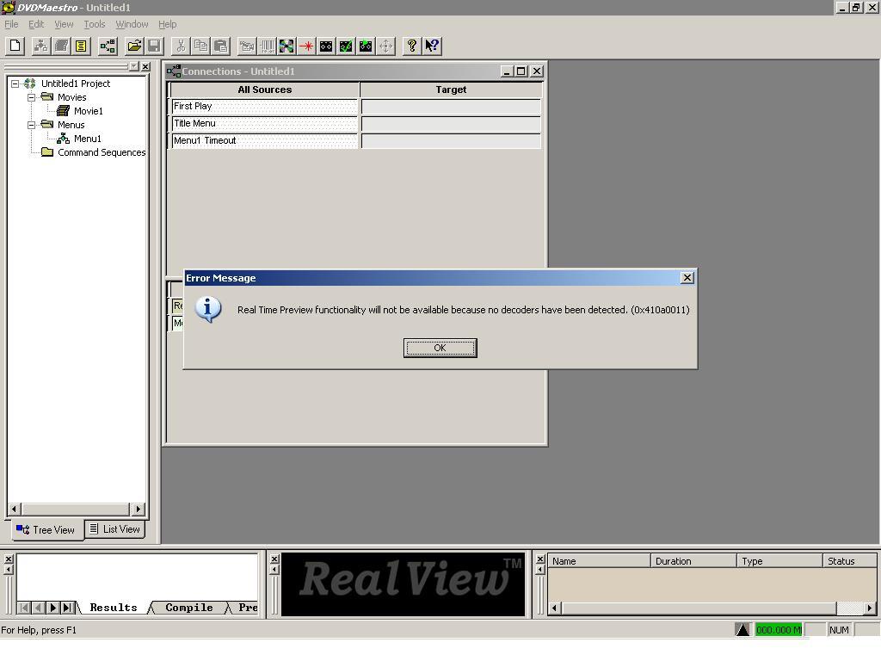Viewport: 881px width, 661px height.
Task: Click the Type column header
Action: [x=779, y=561]
